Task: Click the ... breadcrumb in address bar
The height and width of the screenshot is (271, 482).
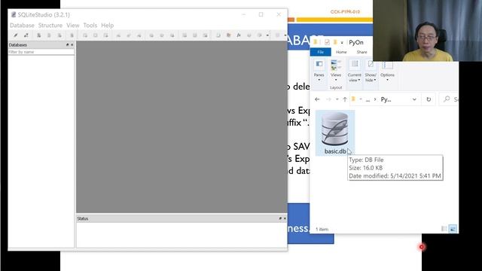Action: 368,99
